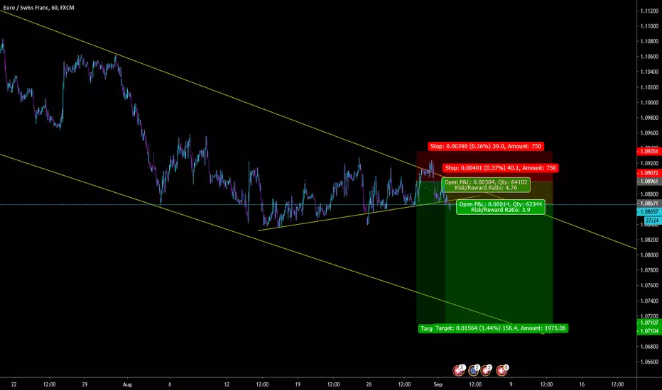Click the 16 date label on time axis
662x390 pixels.
point(582,384)
